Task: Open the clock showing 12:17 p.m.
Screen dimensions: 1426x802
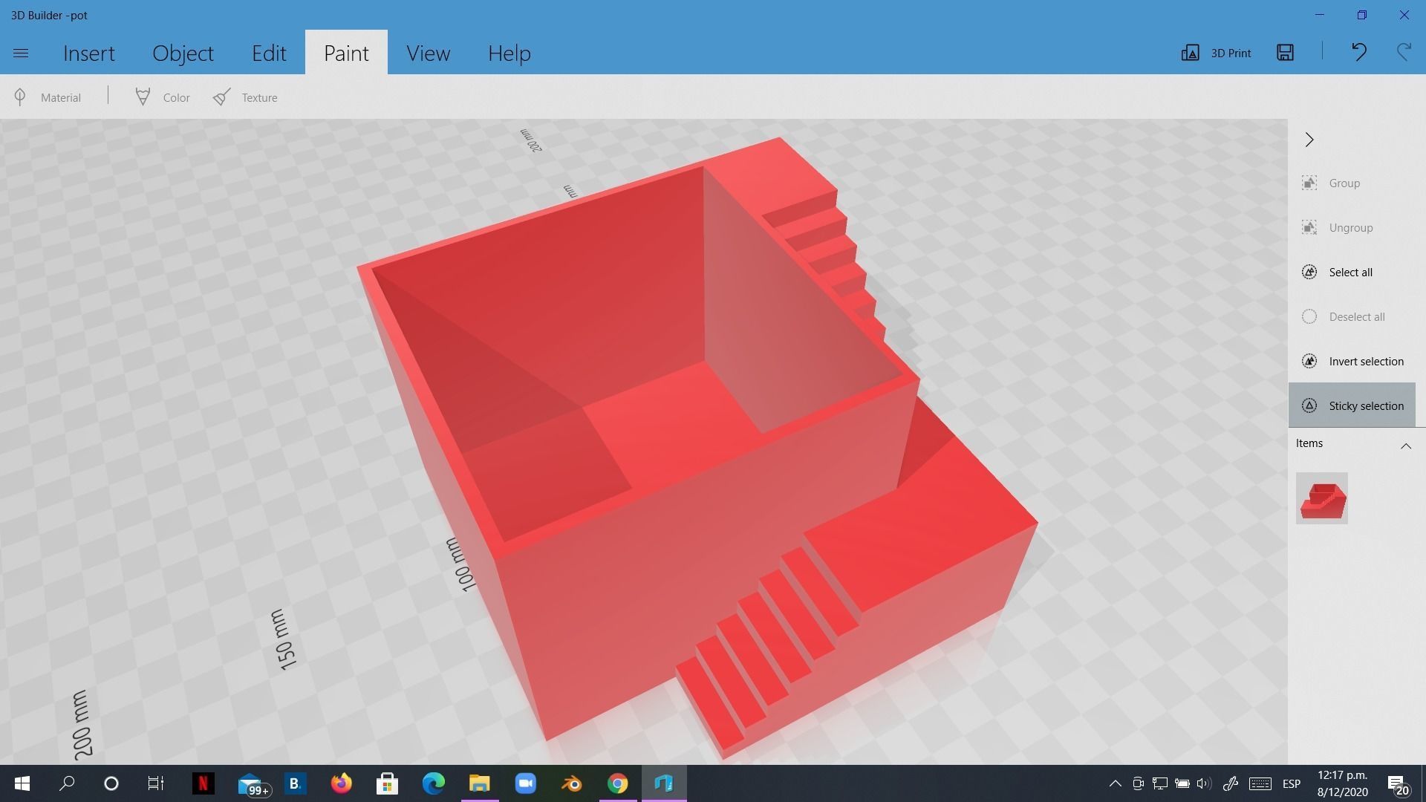Action: (x=1343, y=783)
